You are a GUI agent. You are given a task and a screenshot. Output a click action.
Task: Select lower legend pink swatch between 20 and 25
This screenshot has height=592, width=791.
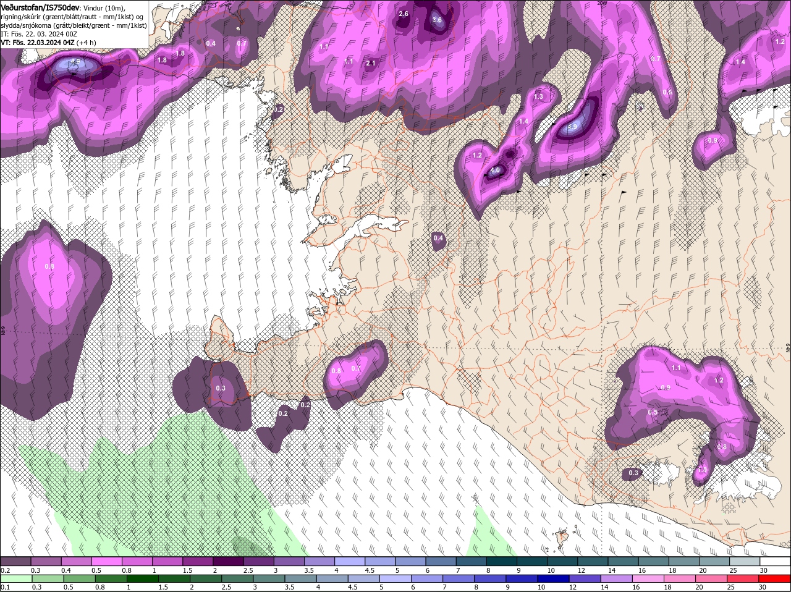(x=712, y=579)
